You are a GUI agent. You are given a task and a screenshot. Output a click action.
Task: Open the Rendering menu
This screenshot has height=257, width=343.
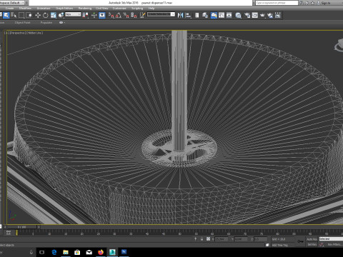coord(85,9)
